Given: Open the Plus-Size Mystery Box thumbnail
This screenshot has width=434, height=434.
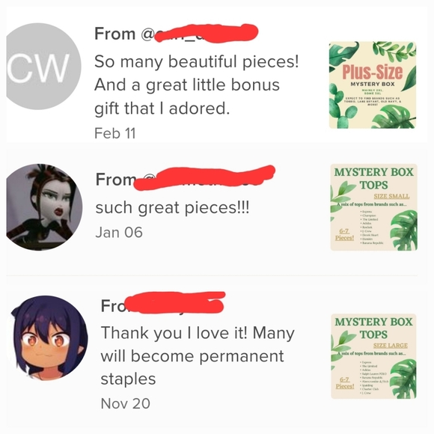Looking at the screenshot, I should click(x=373, y=85).
